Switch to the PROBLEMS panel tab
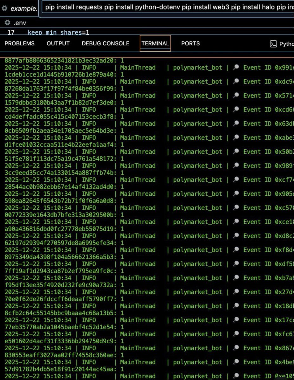The height and width of the screenshot is (380, 294). click(20, 43)
